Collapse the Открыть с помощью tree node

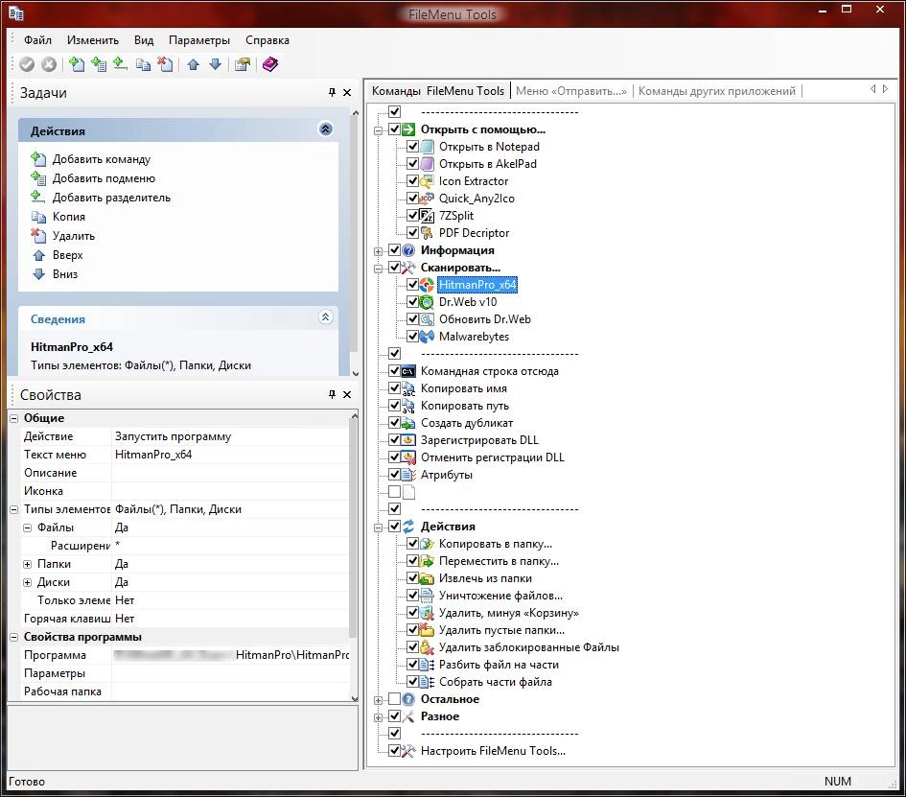pos(378,130)
